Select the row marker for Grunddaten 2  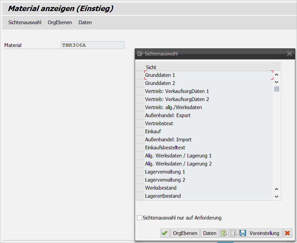140,83
